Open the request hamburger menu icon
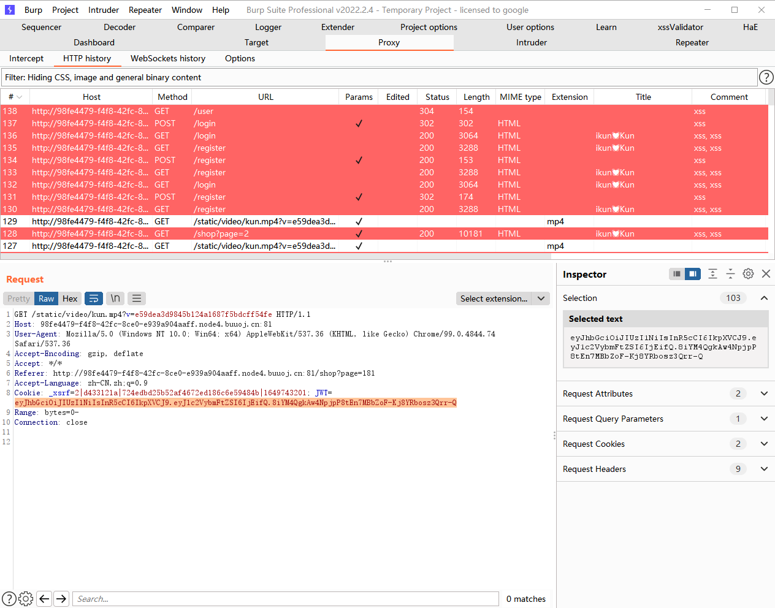This screenshot has width=775, height=608. [137, 298]
